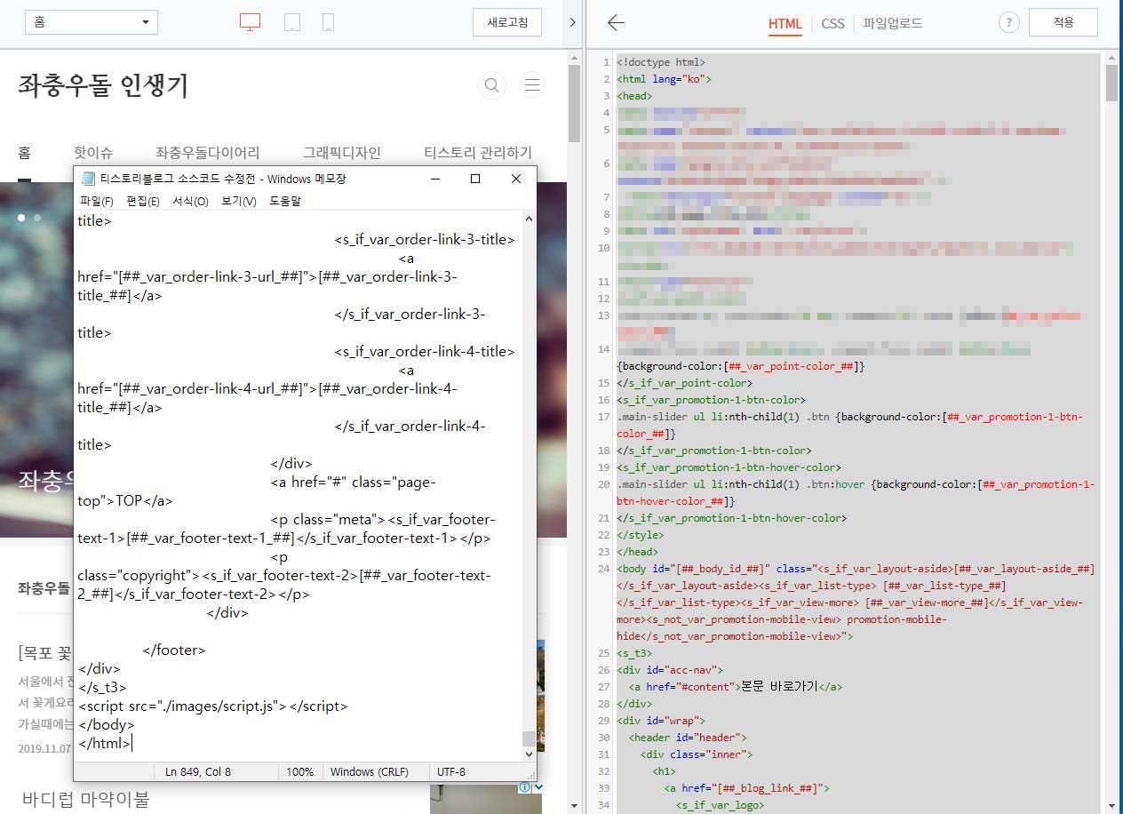This screenshot has height=814, width=1123.
Task: Select the 핫이슈 navigation item
Action: 93,153
